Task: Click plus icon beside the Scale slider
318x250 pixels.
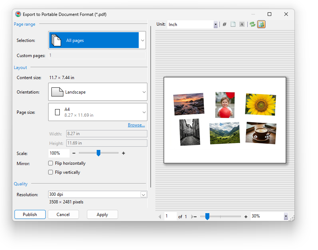Action: (x=124, y=153)
